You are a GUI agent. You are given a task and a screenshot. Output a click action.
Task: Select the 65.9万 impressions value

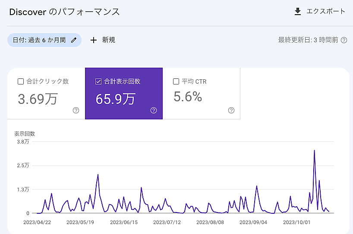115,99
